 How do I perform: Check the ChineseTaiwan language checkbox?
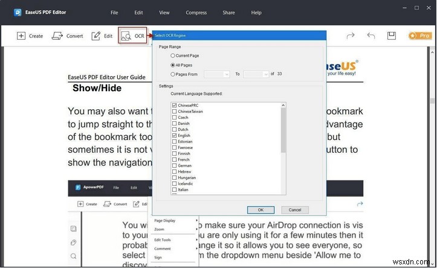tap(175, 111)
